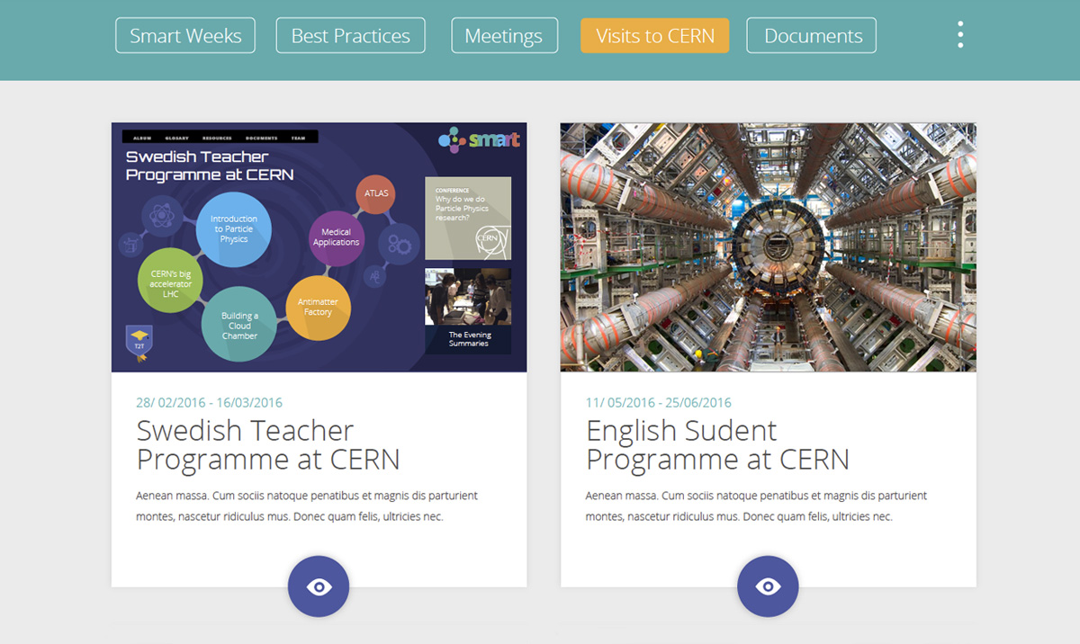The height and width of the screenshot is (644, 1080).
Task: Click the description text under English Sudent Programme
Action: [756, 506]
